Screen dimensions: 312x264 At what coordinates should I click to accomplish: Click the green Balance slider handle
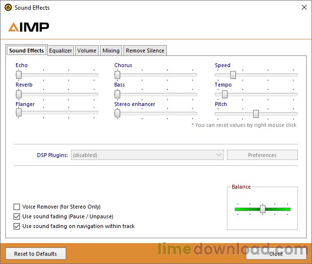[262, 209]
